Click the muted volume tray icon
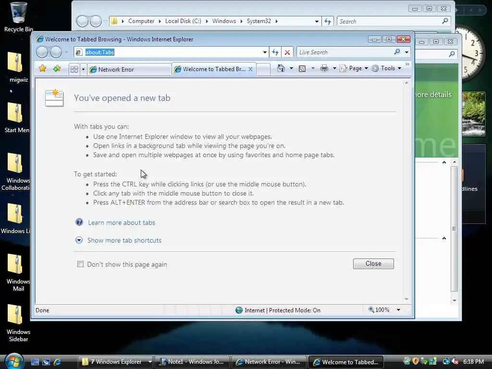492x369 pixels. click(x=455, y=361)
